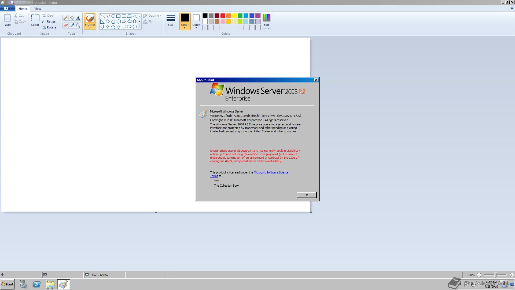Adjust the zoom slider handle
This screenshot has height=290, width=515.
click(496, 275)
